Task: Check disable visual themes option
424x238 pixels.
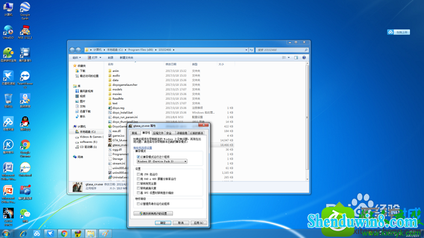Action: pos(138,184)
